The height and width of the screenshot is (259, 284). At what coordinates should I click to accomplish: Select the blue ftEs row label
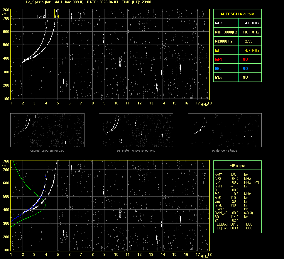(x=219, y=68)
